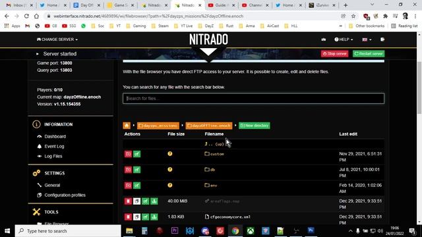Show hidden system tray icons arrow

(350, 231)
